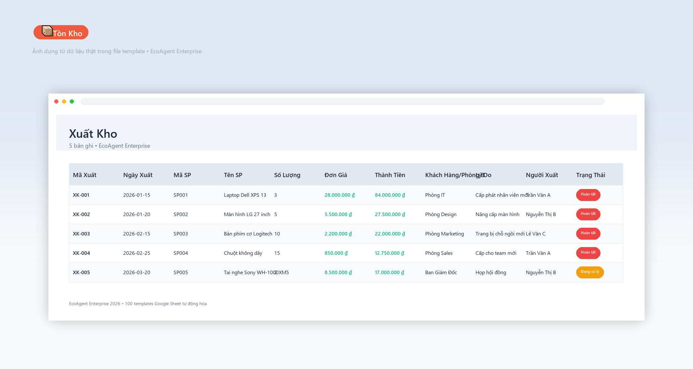Click the Phòng Marketing customer cell
This screenshot has width=693, height=369.
(x=444, y=234)
